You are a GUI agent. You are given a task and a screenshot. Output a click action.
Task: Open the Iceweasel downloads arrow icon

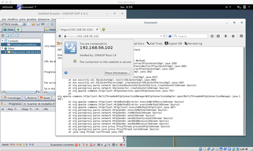pos(226,36)
